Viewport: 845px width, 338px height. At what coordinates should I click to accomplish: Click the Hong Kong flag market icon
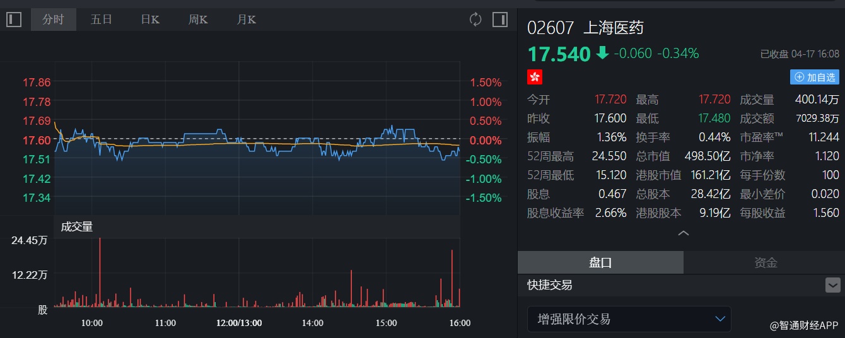[x=535, y=77]
